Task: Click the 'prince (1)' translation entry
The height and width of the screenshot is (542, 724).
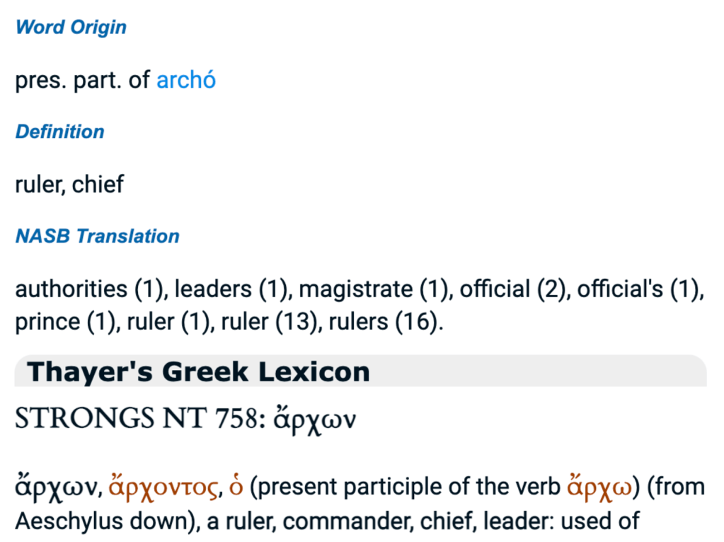Action: 66,322
